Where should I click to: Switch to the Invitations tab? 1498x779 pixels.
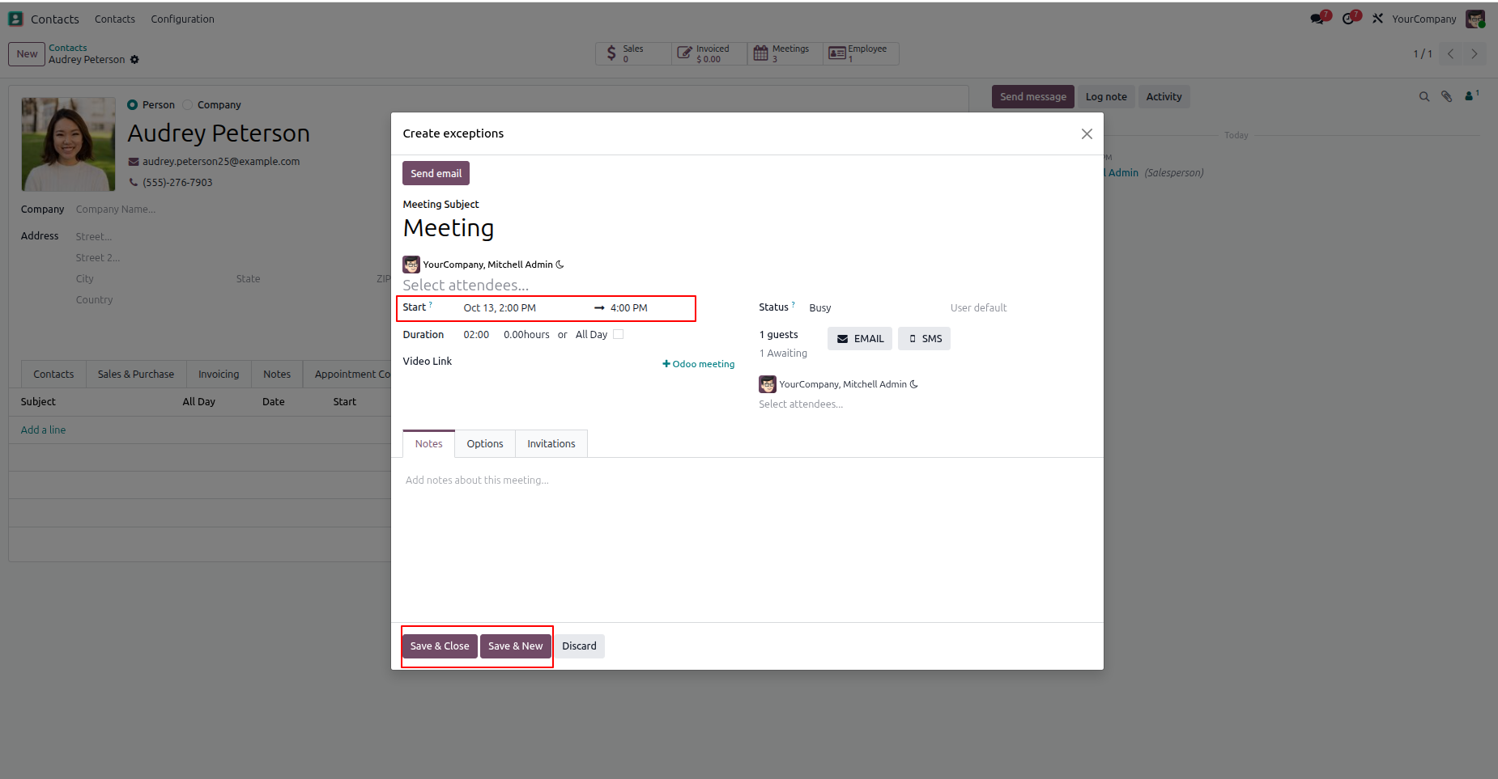tap(551, 444)
